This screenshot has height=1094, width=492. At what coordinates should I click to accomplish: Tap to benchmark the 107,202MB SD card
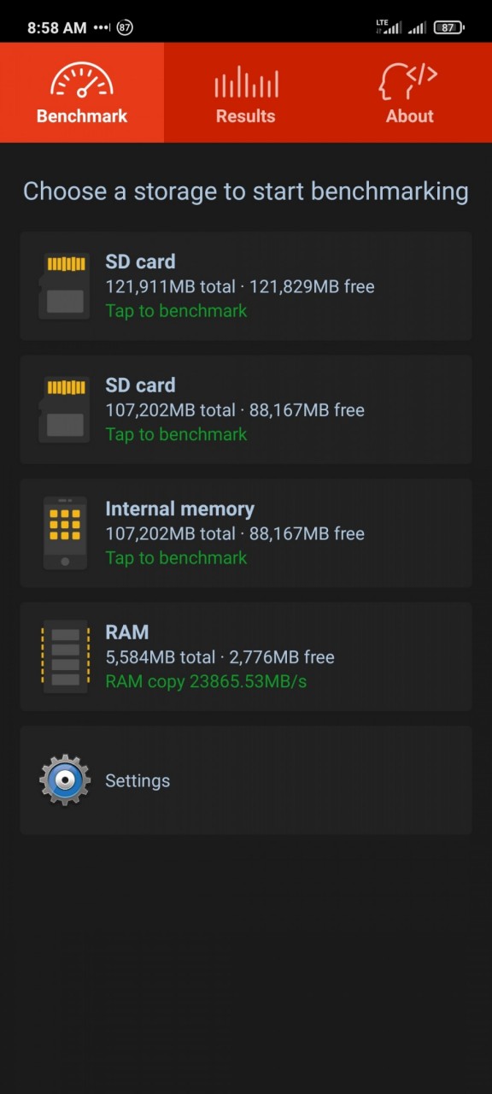coord(176,434)
